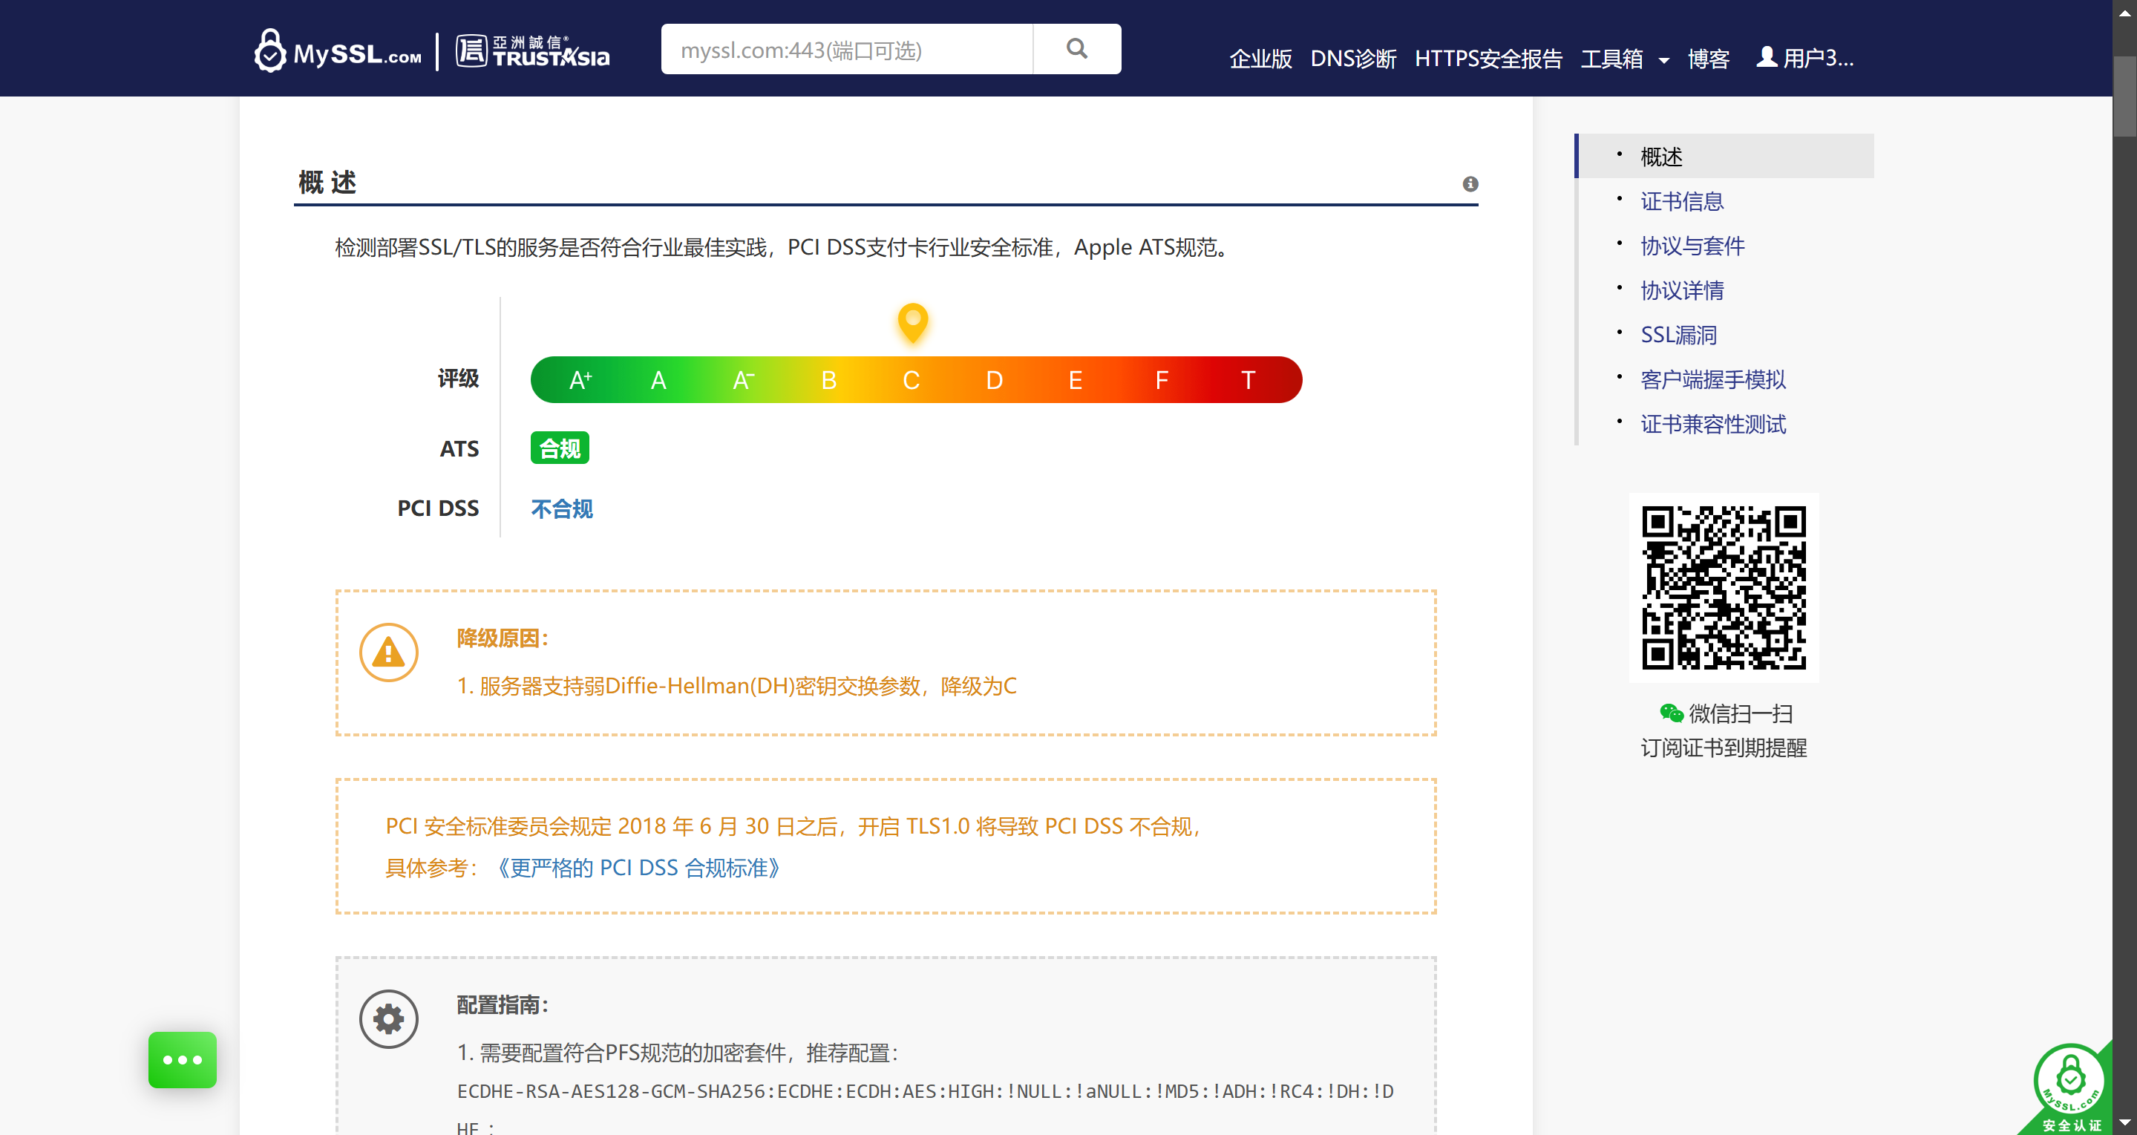Click the search magnifier button
Viewport: 2137px width, 1135px height.
(1076, 50)
